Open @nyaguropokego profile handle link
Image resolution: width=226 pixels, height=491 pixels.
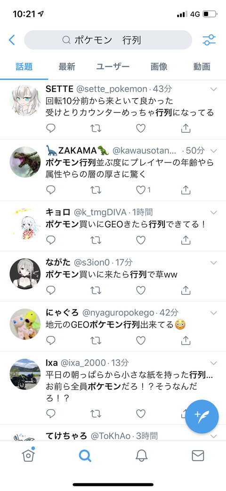118,313
